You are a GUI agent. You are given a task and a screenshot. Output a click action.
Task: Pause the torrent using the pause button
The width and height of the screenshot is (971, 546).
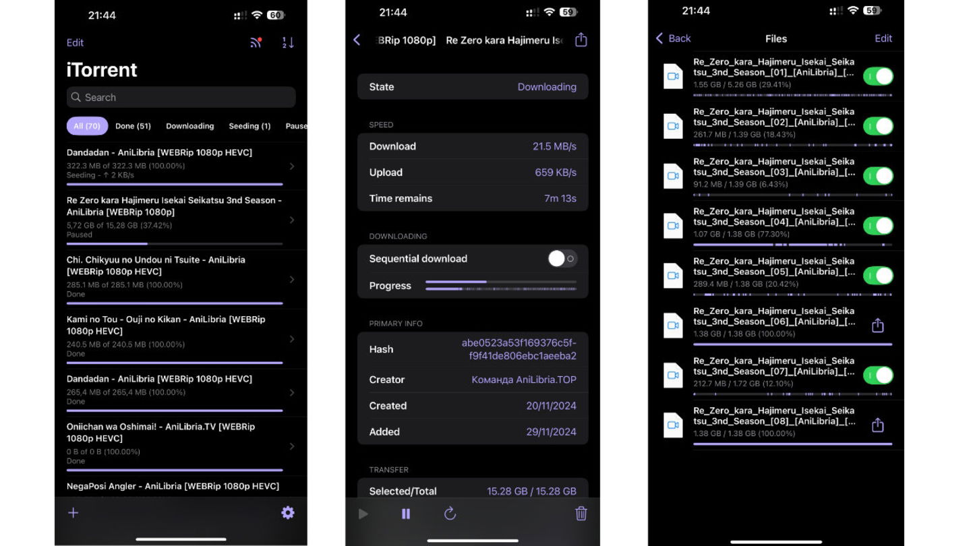[406, 514]
